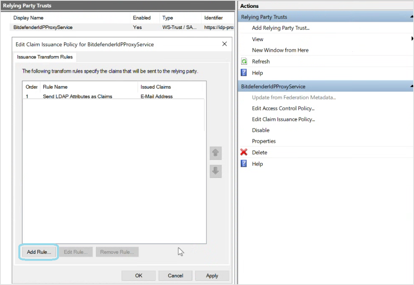Image resolution: width=414 pixels, height=285 pixels.
Task: Confirm the dialog with OK
Action: click(139, 276)
